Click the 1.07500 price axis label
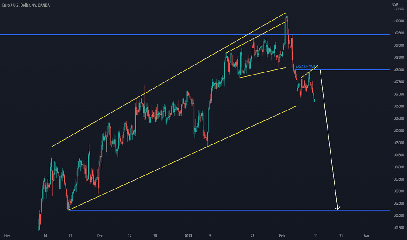 point(398,82)
